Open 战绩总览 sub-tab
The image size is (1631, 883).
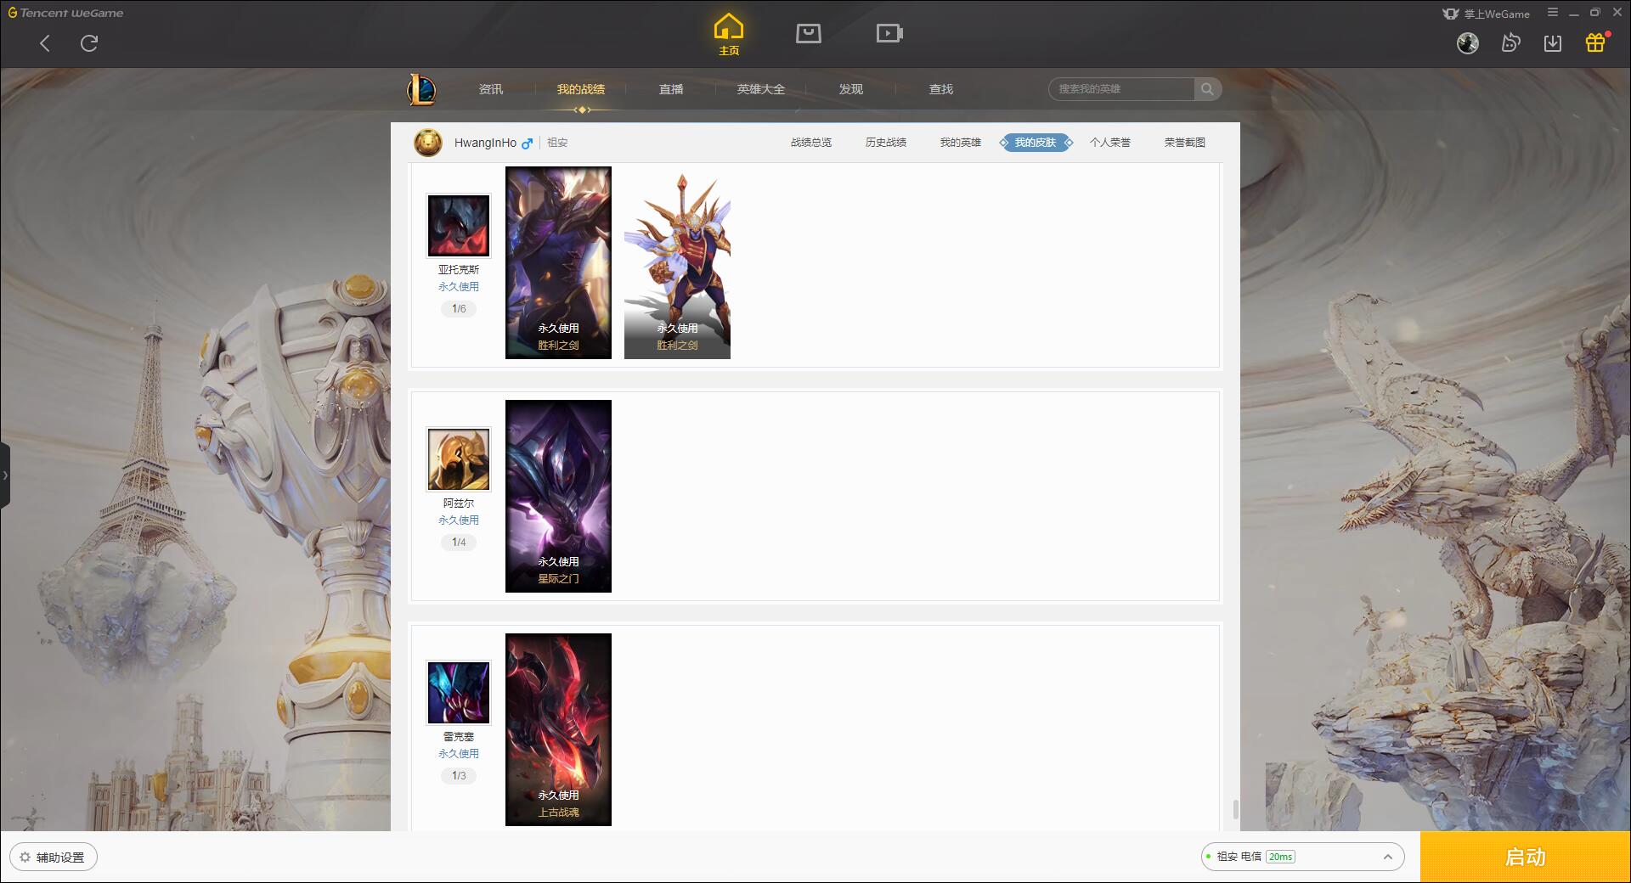(811, 143)
